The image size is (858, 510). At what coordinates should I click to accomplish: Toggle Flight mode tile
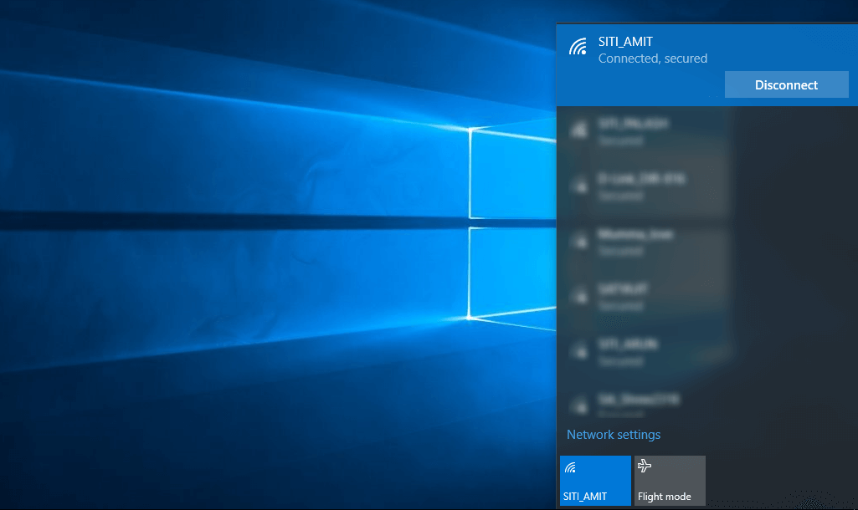pyautogui.click(x=670, y=481)
